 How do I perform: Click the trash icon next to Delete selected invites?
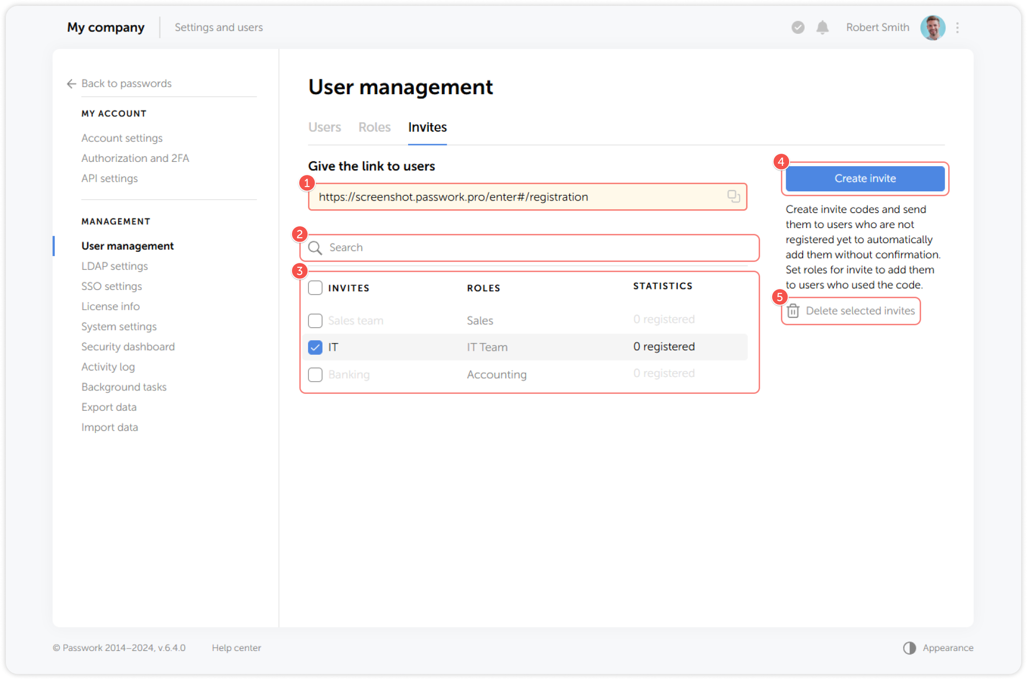(x=793, y=311)
